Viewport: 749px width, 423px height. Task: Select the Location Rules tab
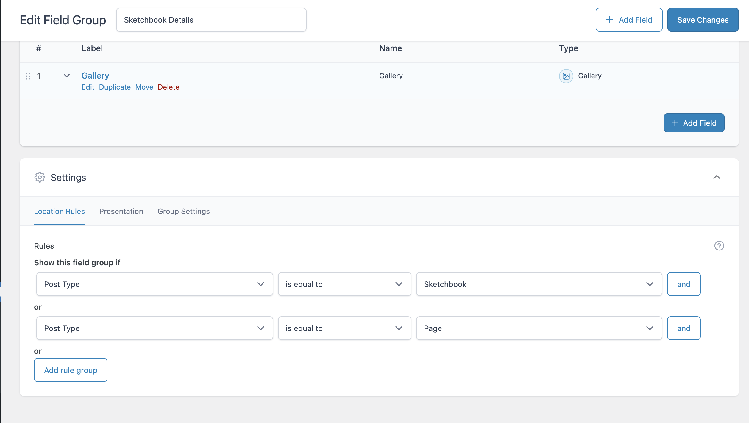pyautogui.click(x=59, y=211)
